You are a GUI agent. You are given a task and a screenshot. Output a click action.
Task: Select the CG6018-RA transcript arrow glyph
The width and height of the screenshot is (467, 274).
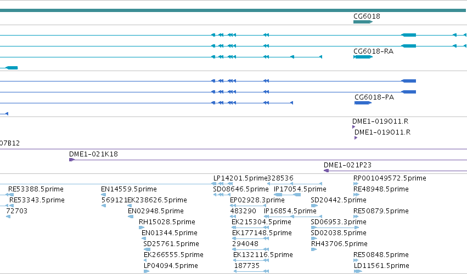(x=363, y=57)
